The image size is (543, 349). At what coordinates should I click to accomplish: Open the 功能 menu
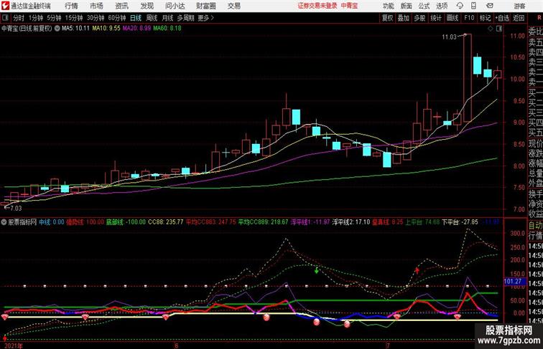(x=388, y=6)
